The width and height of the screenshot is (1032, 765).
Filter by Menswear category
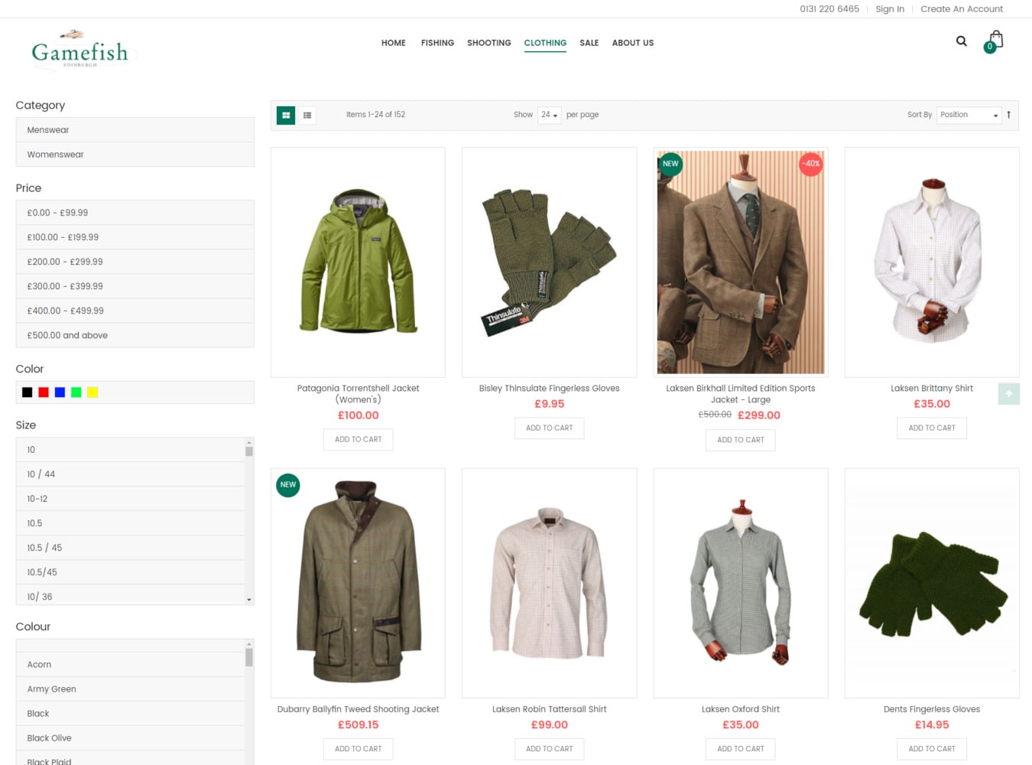click(135, 130)
